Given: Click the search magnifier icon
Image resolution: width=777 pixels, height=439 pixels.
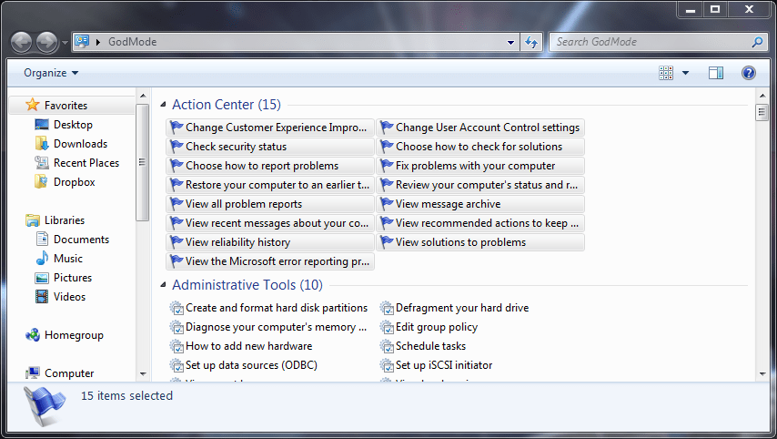Looking at the screenshot, I should point(757,42).
